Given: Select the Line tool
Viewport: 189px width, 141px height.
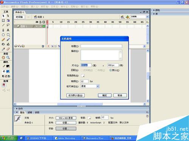Looking at the screenshot, I should point(3,25).
